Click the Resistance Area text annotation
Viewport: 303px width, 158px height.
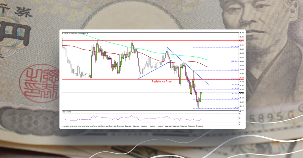click(161, 82)
